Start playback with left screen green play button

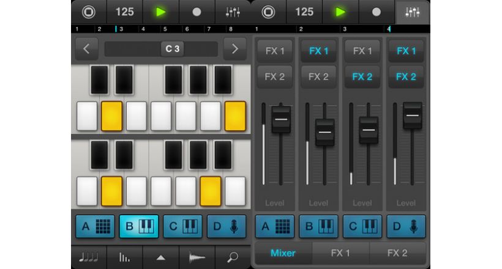coord(161,12)
